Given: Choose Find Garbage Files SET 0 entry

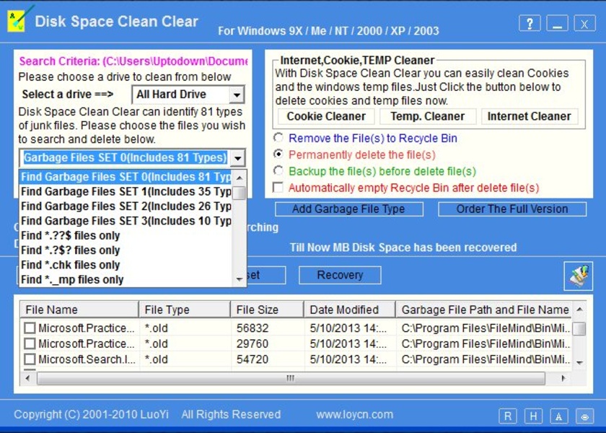Looking at the screenshot, I should coord(126,177).
